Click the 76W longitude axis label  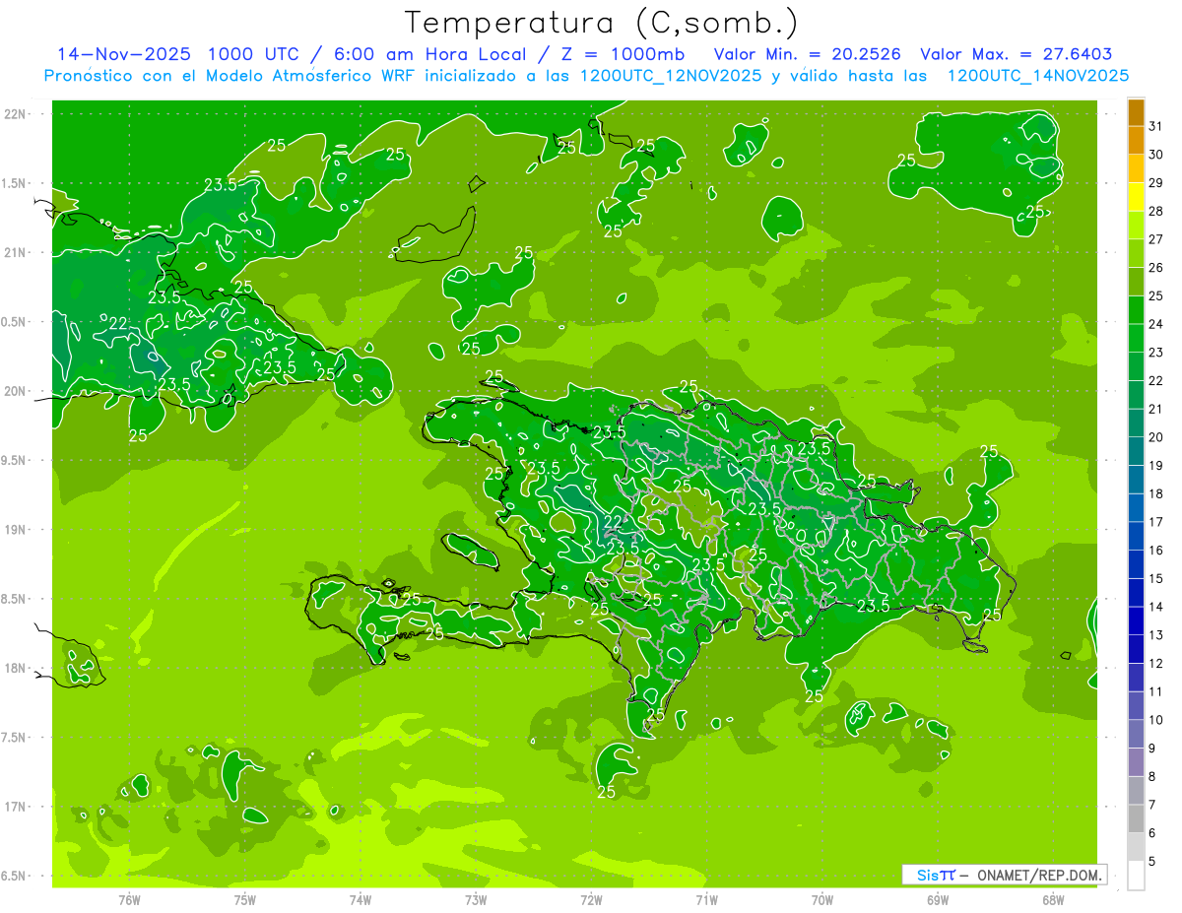(129, 899)
